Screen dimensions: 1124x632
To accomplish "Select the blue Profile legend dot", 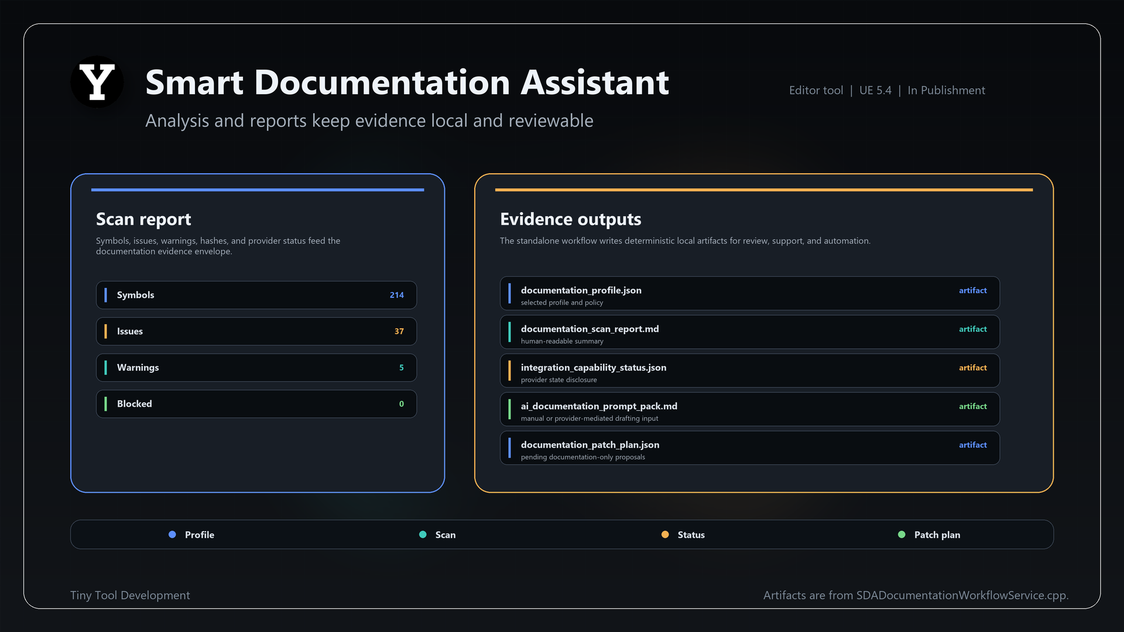I will 172,534.
